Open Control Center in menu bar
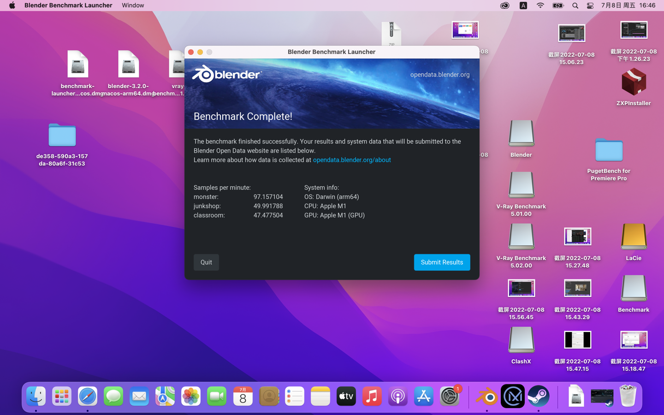This screenshot has width=664, height=415. tap(590, 6)
